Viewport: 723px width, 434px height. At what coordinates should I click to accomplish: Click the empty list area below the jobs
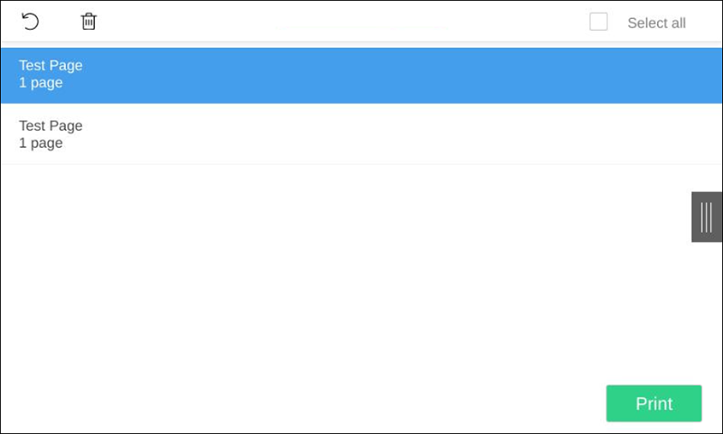click(343, 271)
